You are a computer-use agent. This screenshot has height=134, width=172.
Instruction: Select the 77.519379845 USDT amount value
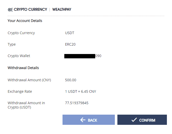click(77, 103)
